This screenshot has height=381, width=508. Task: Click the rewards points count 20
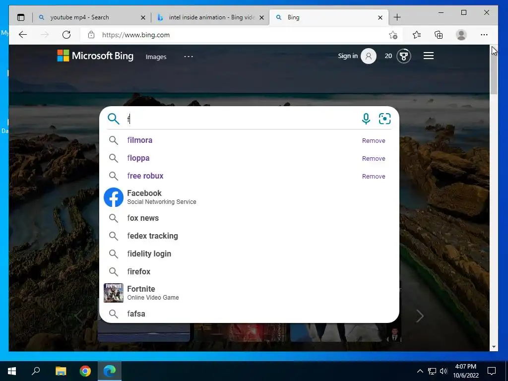(388, 56)
